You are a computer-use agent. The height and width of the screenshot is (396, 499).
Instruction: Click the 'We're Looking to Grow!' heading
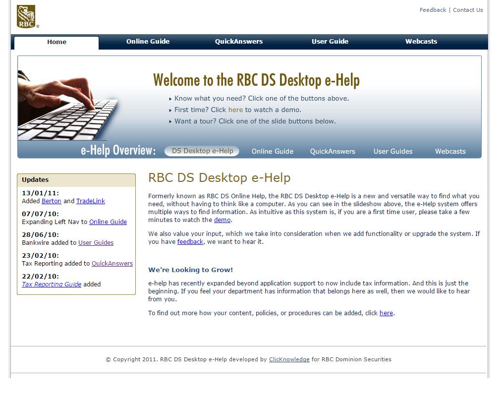pyautogui.click(x=191, y=270)
